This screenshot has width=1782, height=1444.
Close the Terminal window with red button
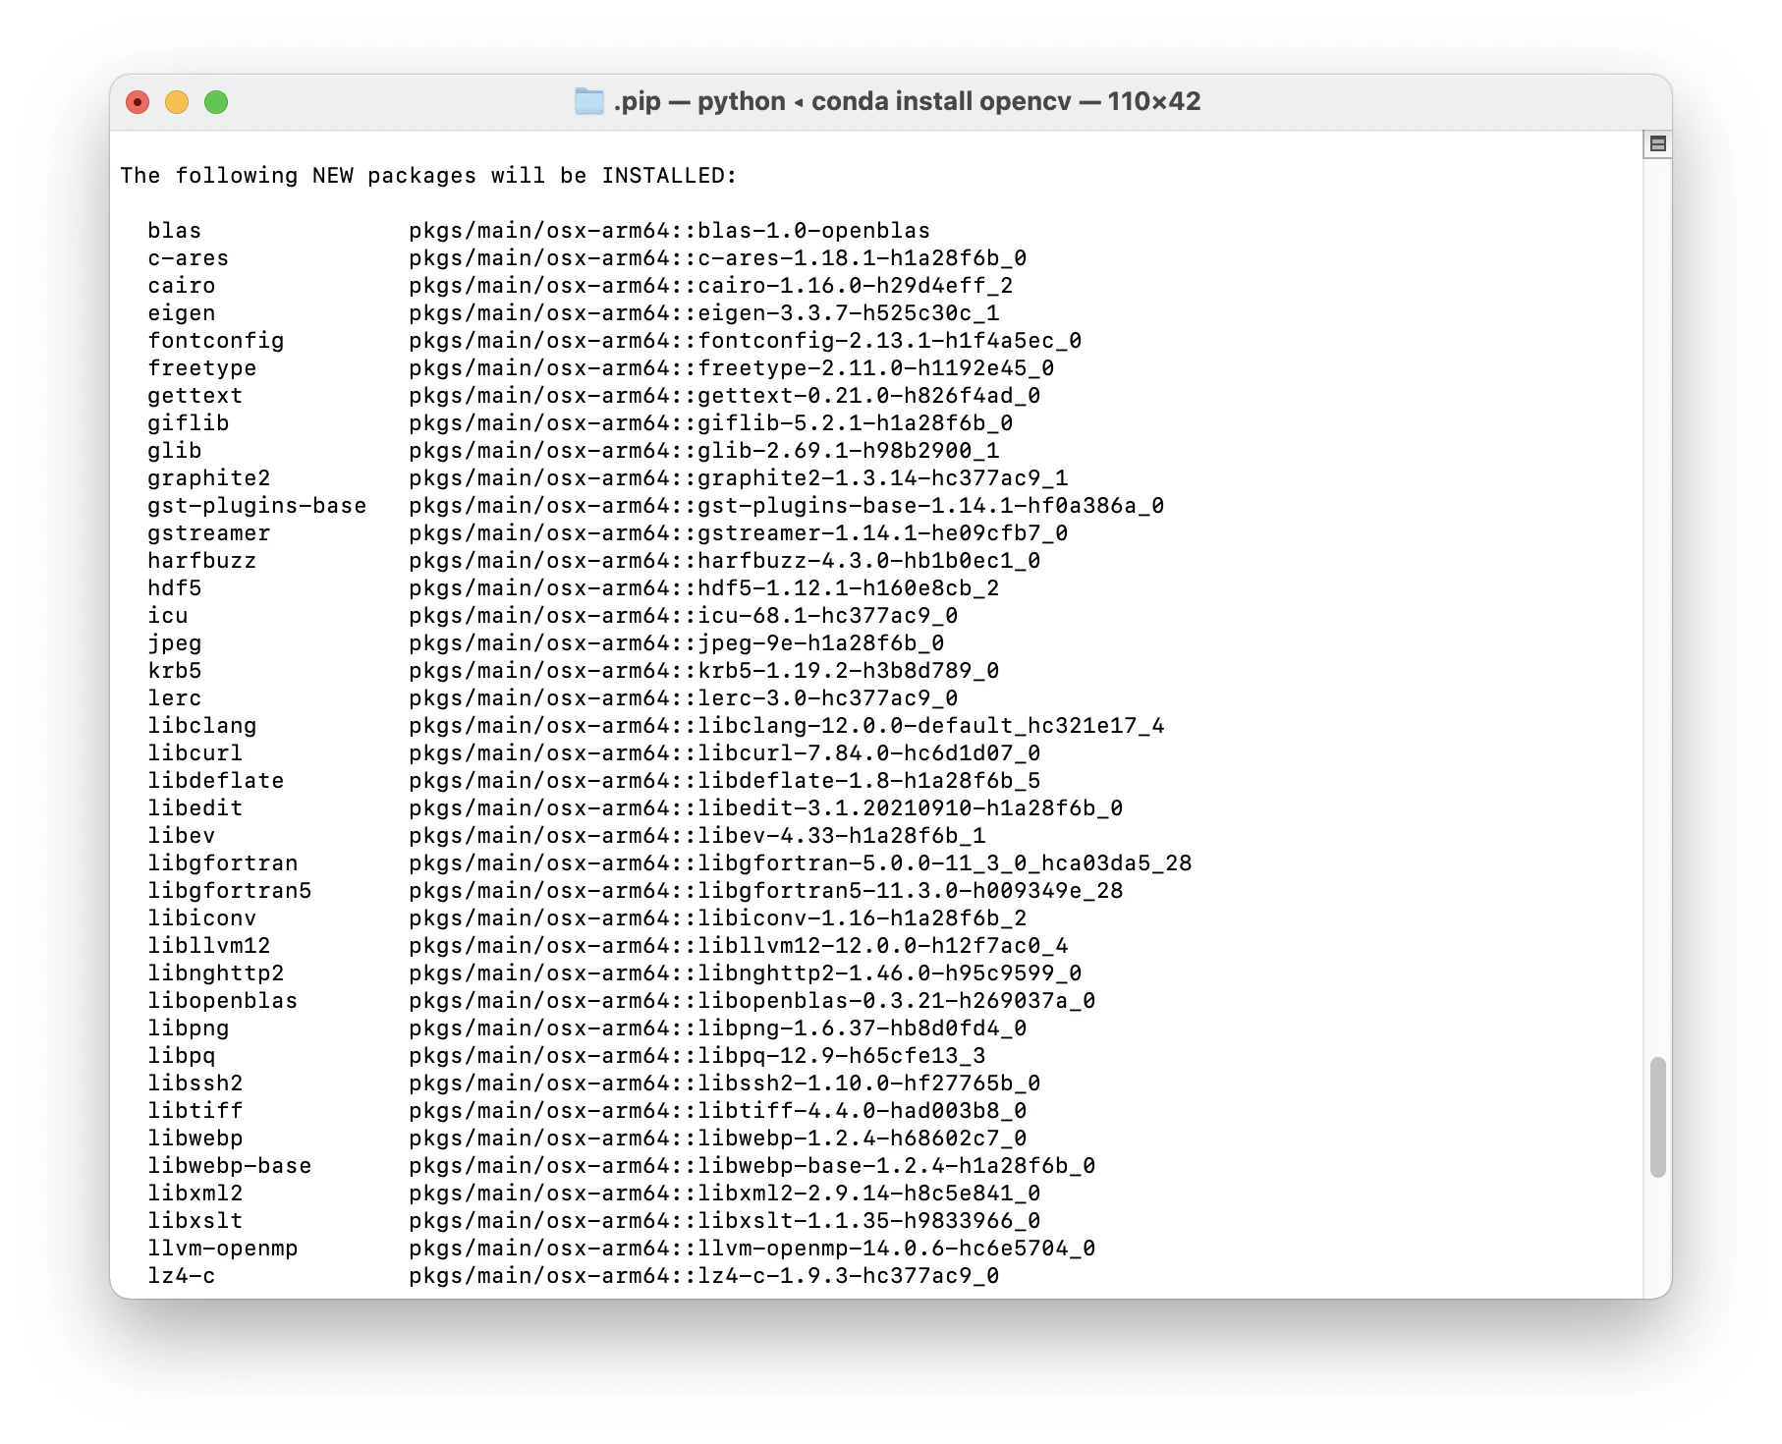(x=139, y=102)
